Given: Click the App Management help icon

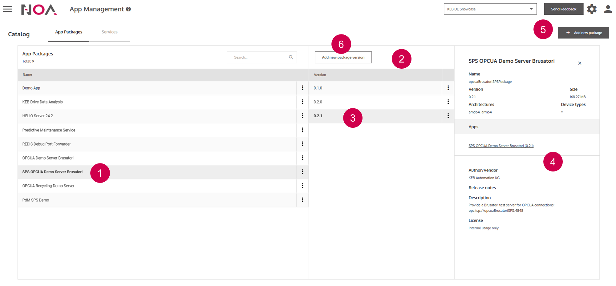Looking at the screenshot, I should 128,9.
